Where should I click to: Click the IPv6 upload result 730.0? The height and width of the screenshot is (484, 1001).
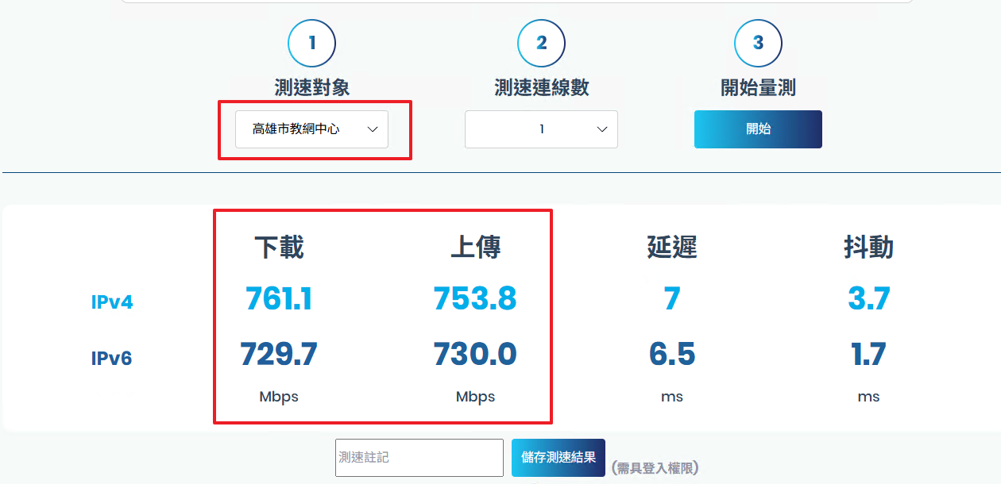pos(474,354)
